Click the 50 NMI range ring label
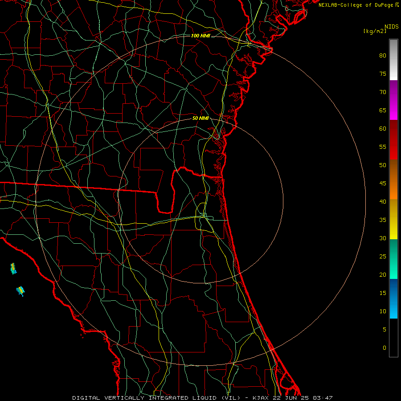This screenshot has width=401, height=401. 200,118
